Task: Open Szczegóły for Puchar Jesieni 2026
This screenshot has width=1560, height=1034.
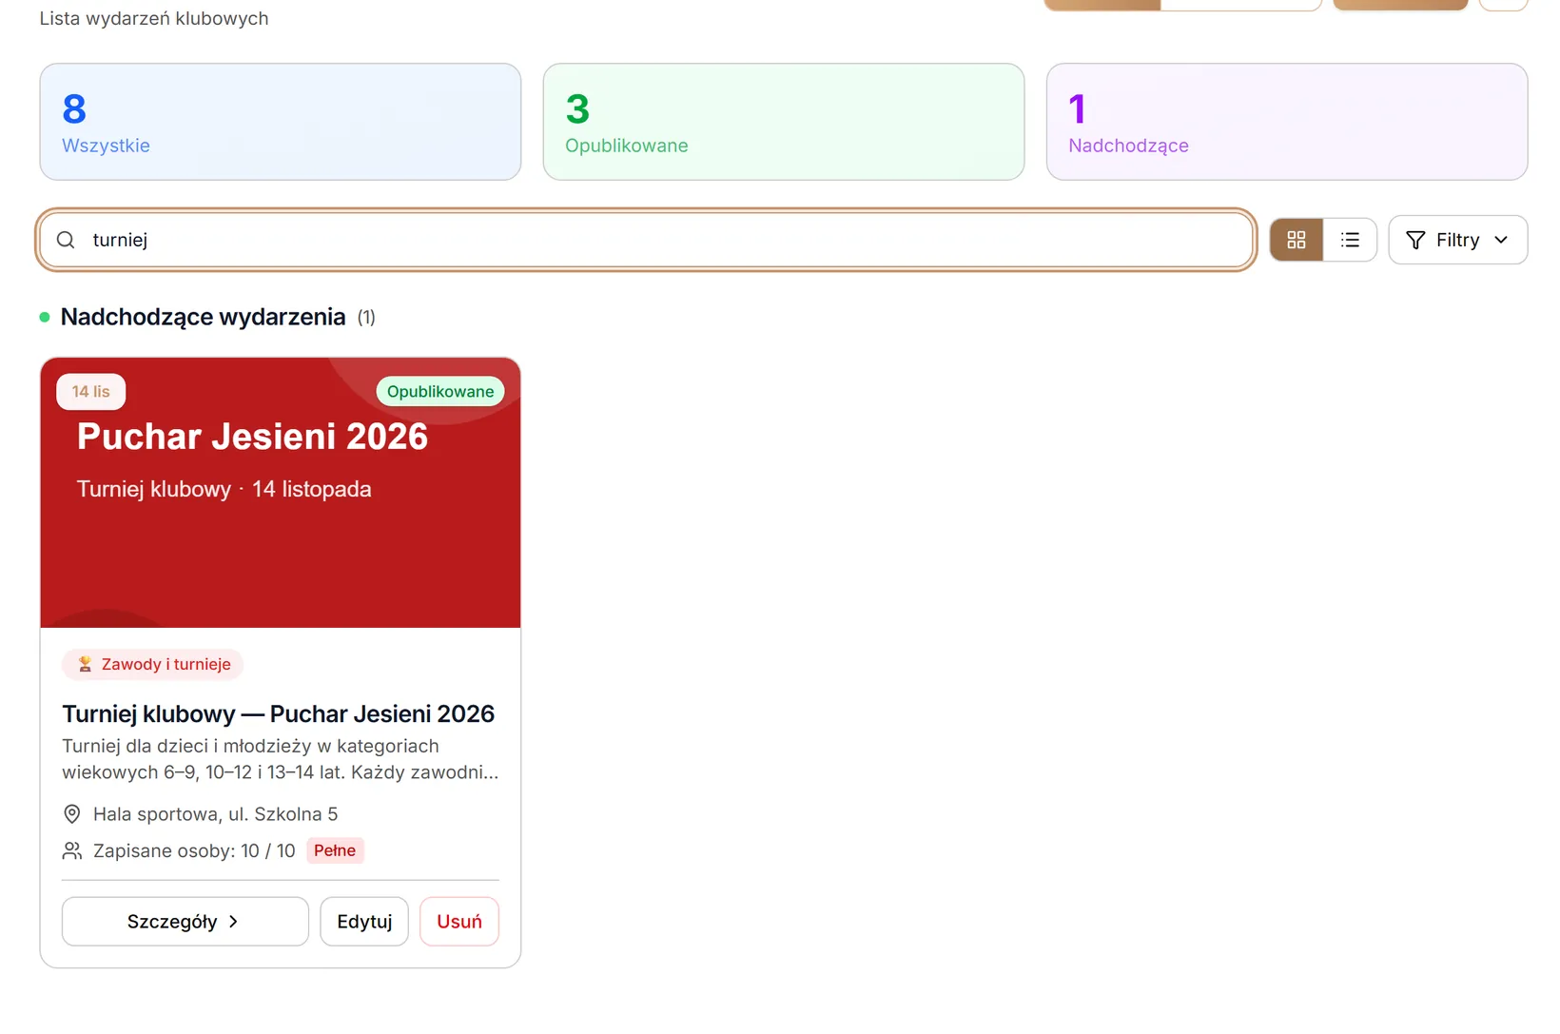Action: coord(185,922)
